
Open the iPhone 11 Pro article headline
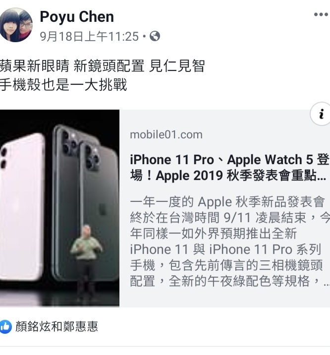pyautogui.click(x=229, y=168)
